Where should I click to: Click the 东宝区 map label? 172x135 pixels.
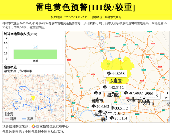(x=116, y=81)
